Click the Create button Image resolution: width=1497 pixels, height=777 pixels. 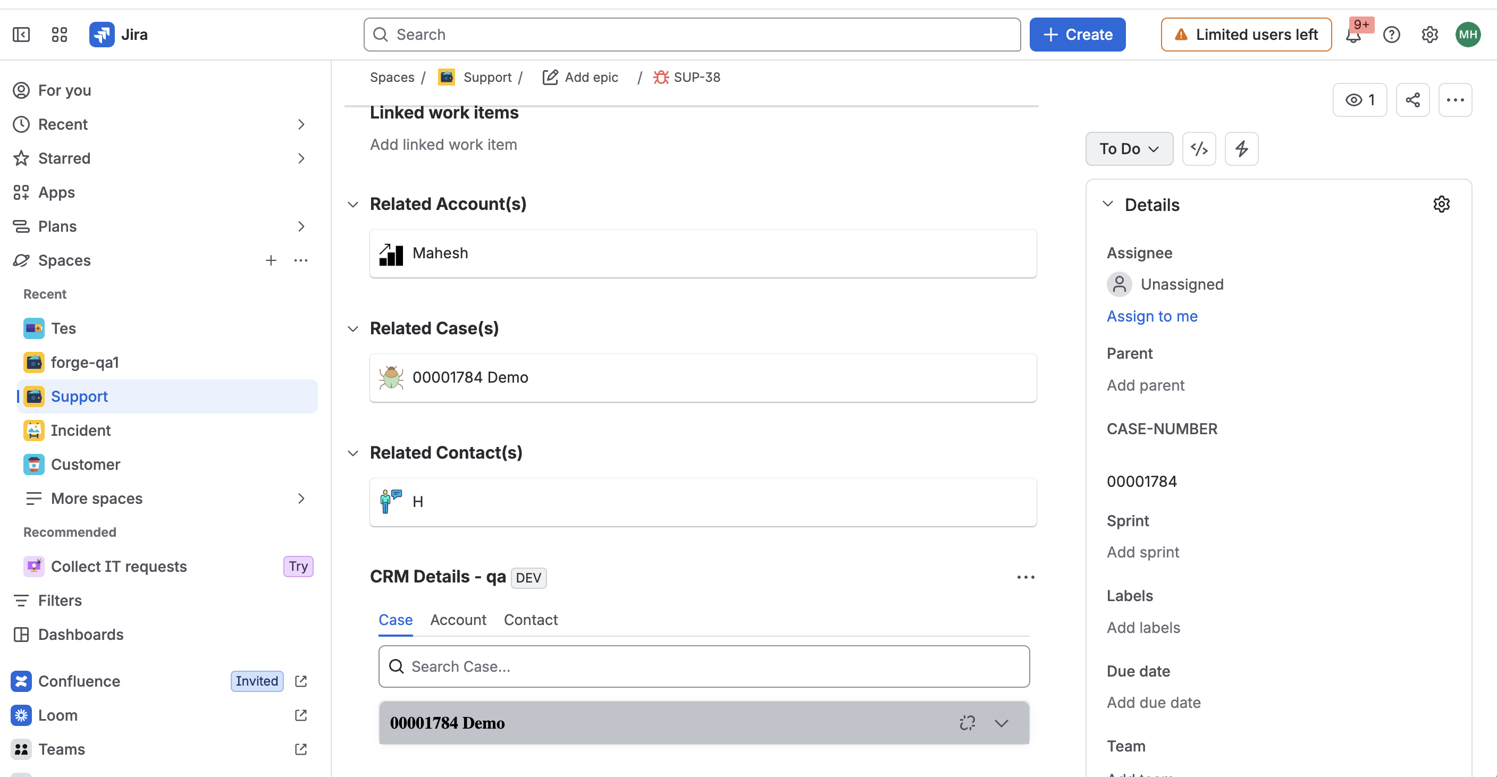[x=1078, y=35]
